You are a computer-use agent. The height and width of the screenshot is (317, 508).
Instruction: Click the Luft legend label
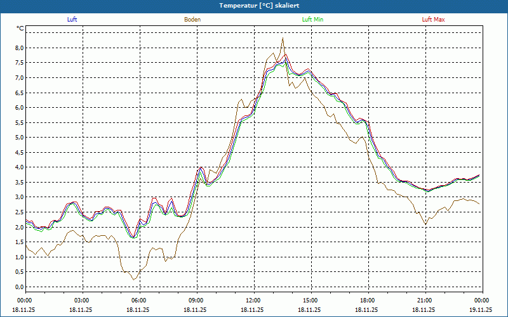(72, 20)
